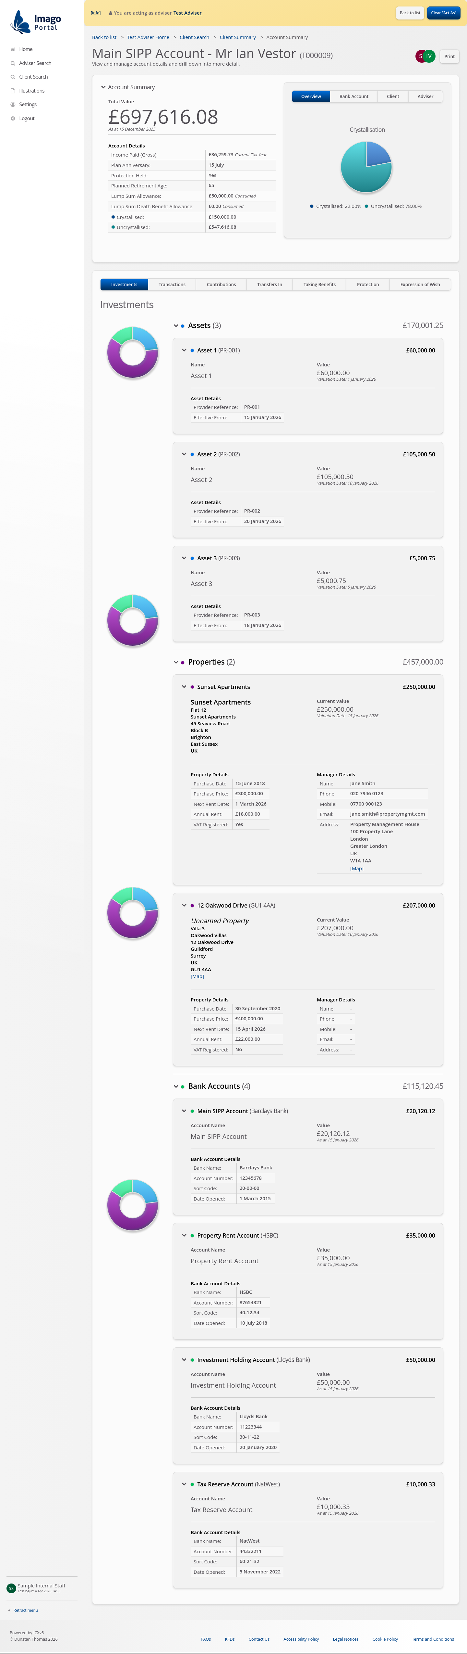The width and height of the screenshot is (467, 1654).
Task: Open the Adviser tab
Action: (425, 96)
